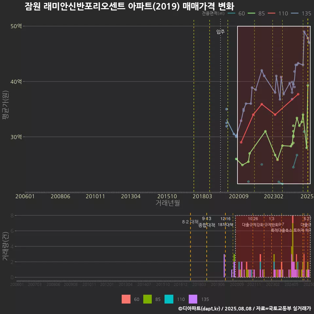The width and height of the screenshot is (314, 314).
Task: Click the 입주 marker label
Action: pyautogui.click(x=220, y=32)
